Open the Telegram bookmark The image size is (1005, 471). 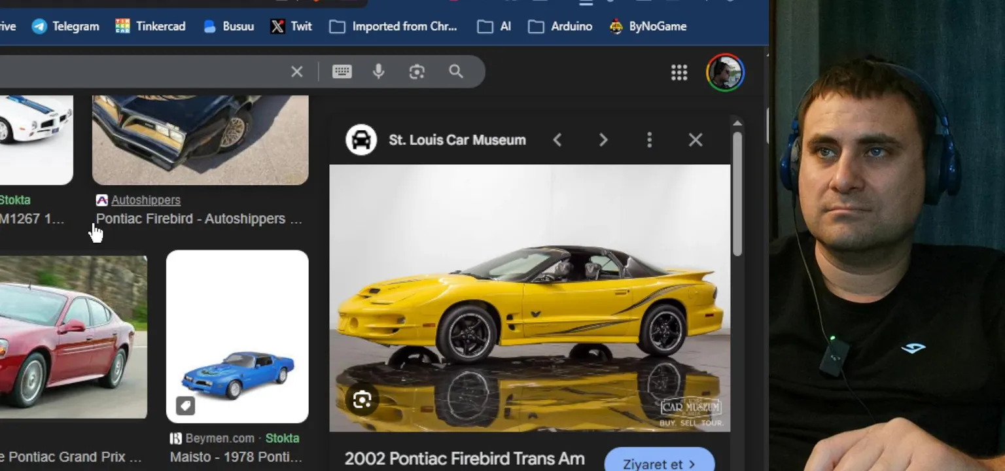[65, 26]
